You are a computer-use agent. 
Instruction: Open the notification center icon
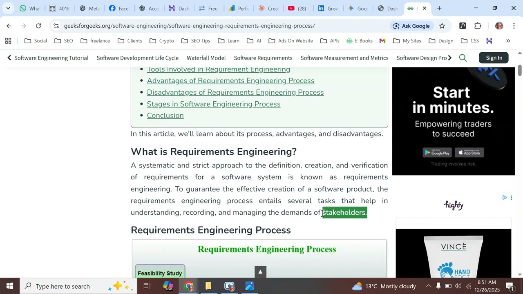click(x=510, y=286)
